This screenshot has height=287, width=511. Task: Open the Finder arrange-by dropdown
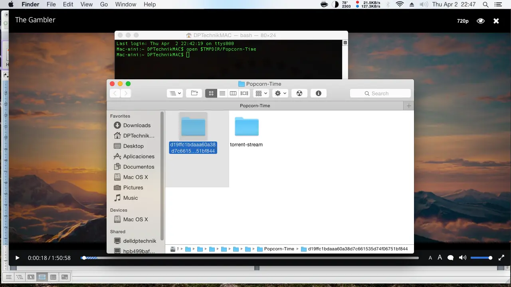261,93
